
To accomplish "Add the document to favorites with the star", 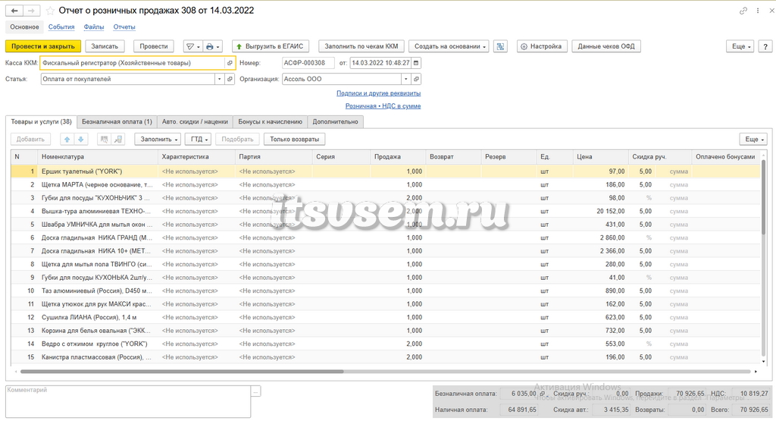I will [50, 11].
